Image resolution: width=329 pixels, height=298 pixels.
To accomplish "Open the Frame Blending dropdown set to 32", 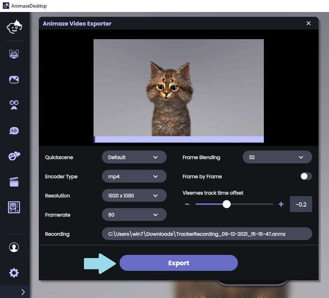I will (277, 157).
